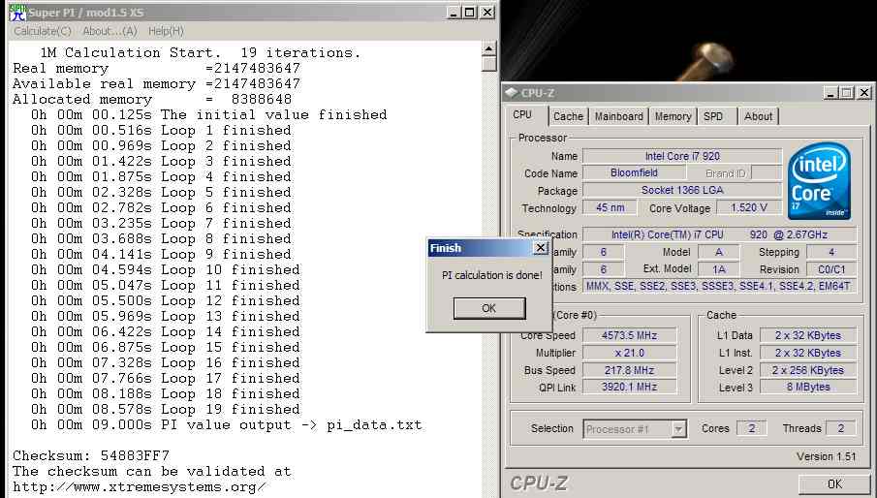Open the Calculate(C) menu

(x=43, y=31)
